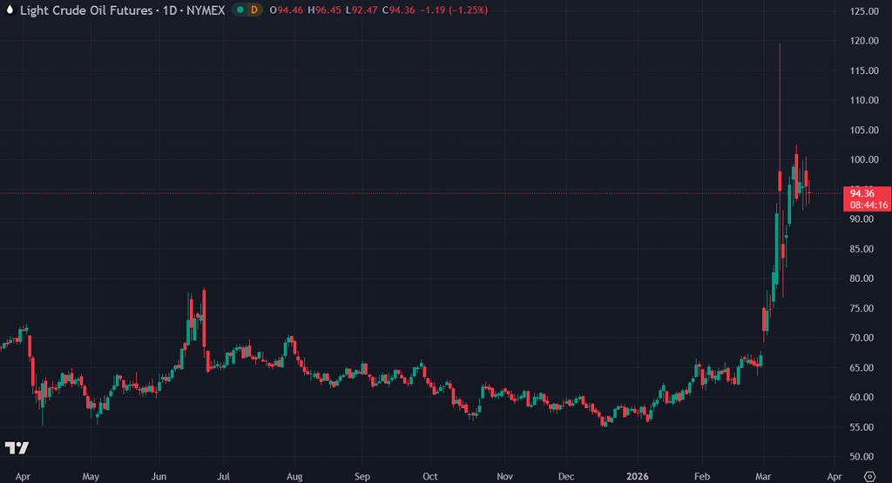892x483 pixels.
Task: Click the 94.36 current price label
Action: (x=862, y=193)
